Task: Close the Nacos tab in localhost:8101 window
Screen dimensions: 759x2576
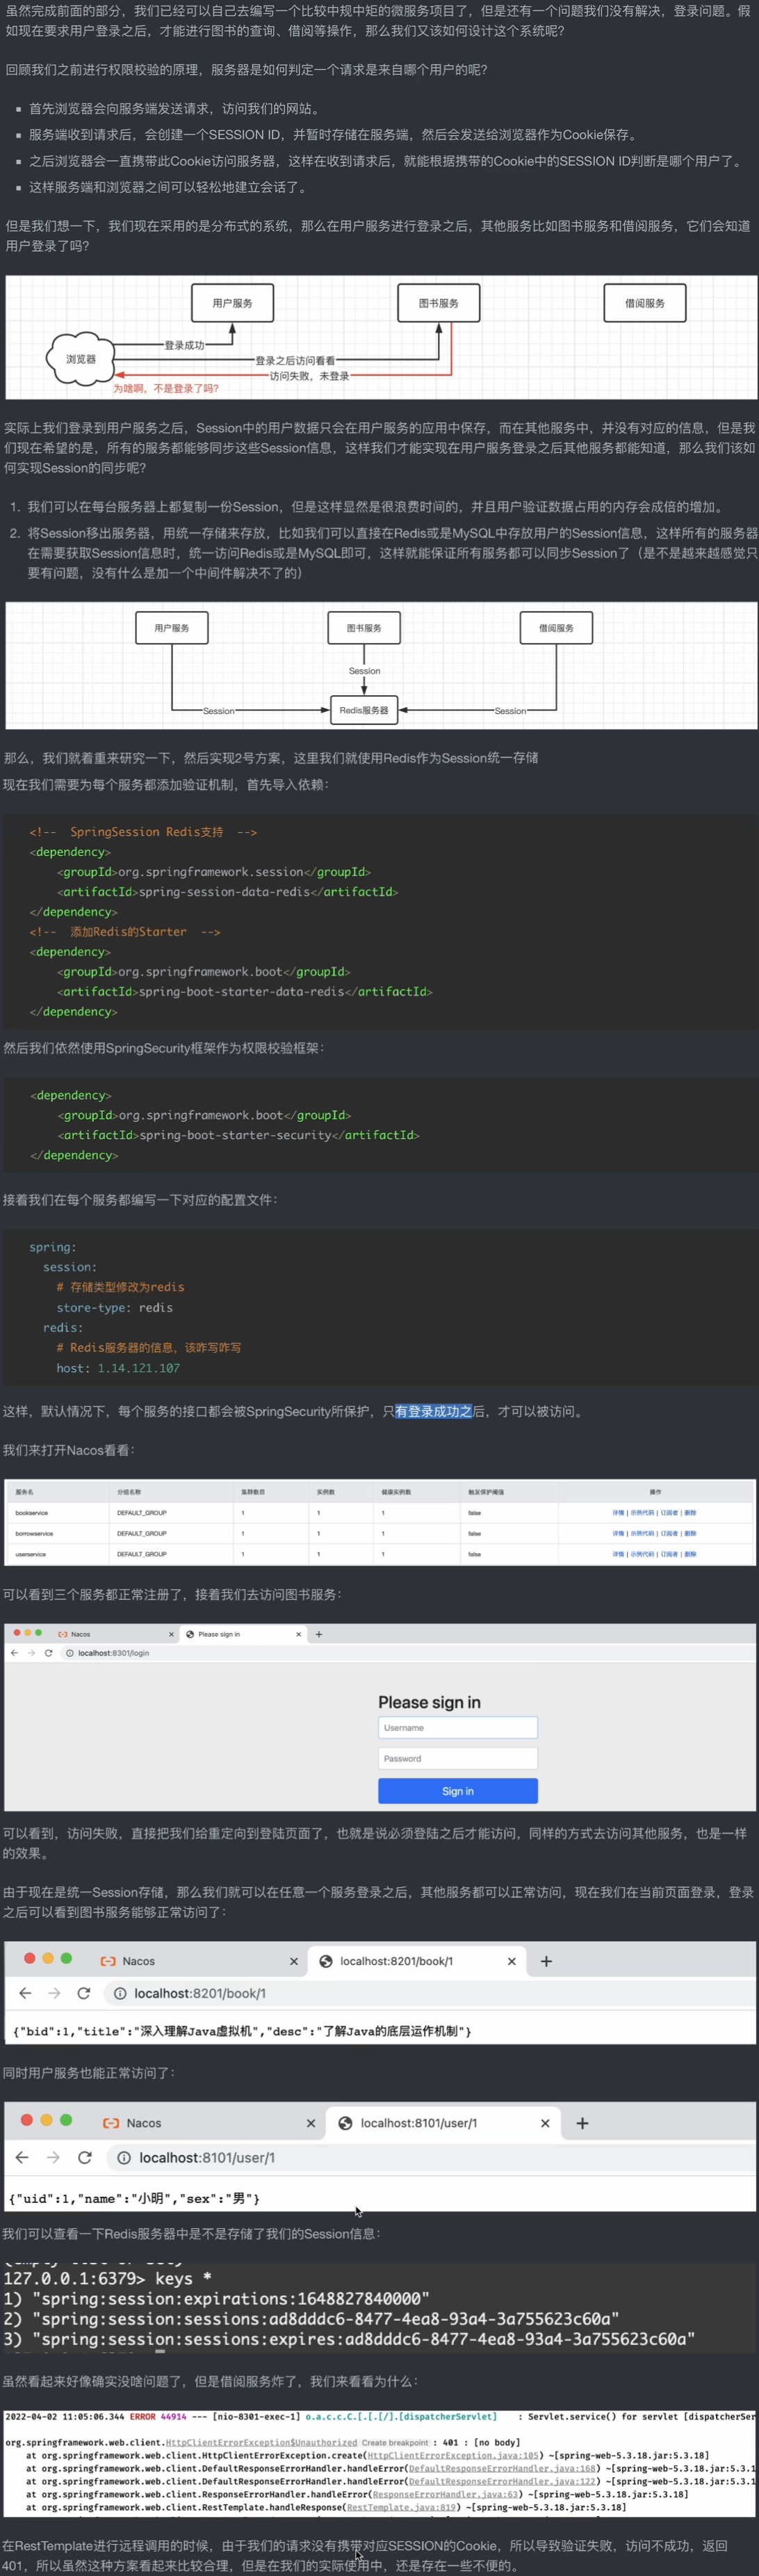Action: (x=311, y=2123)
